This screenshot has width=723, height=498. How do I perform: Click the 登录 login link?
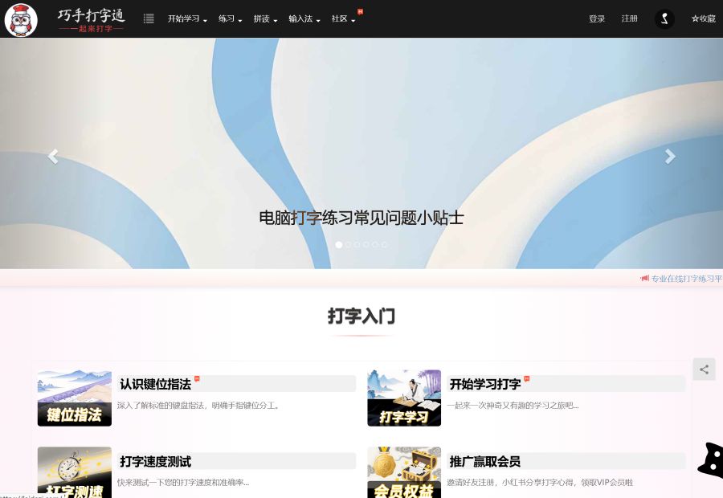pyautogui.click(x=597, y=18)
